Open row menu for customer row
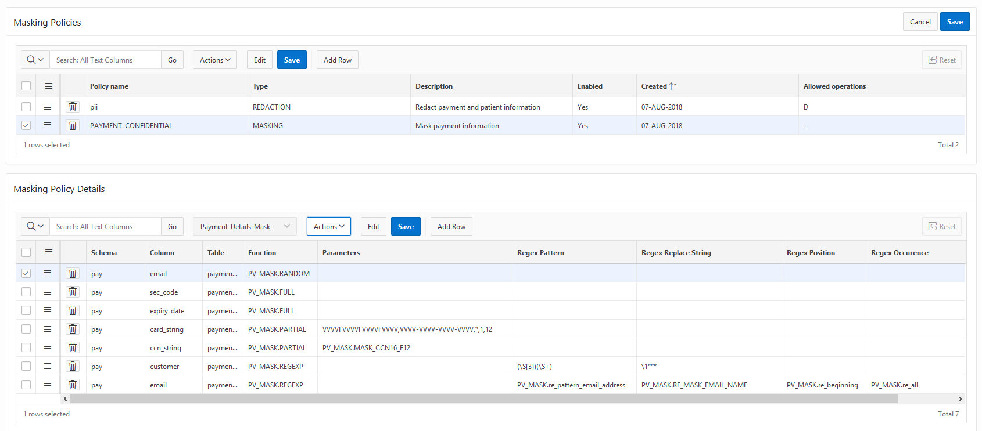The height and width of the screenshot is (431, 982). pyautogui.click(x=48, y=366)
